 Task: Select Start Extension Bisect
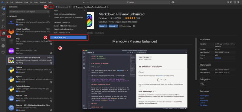click(x=68, y=33)
